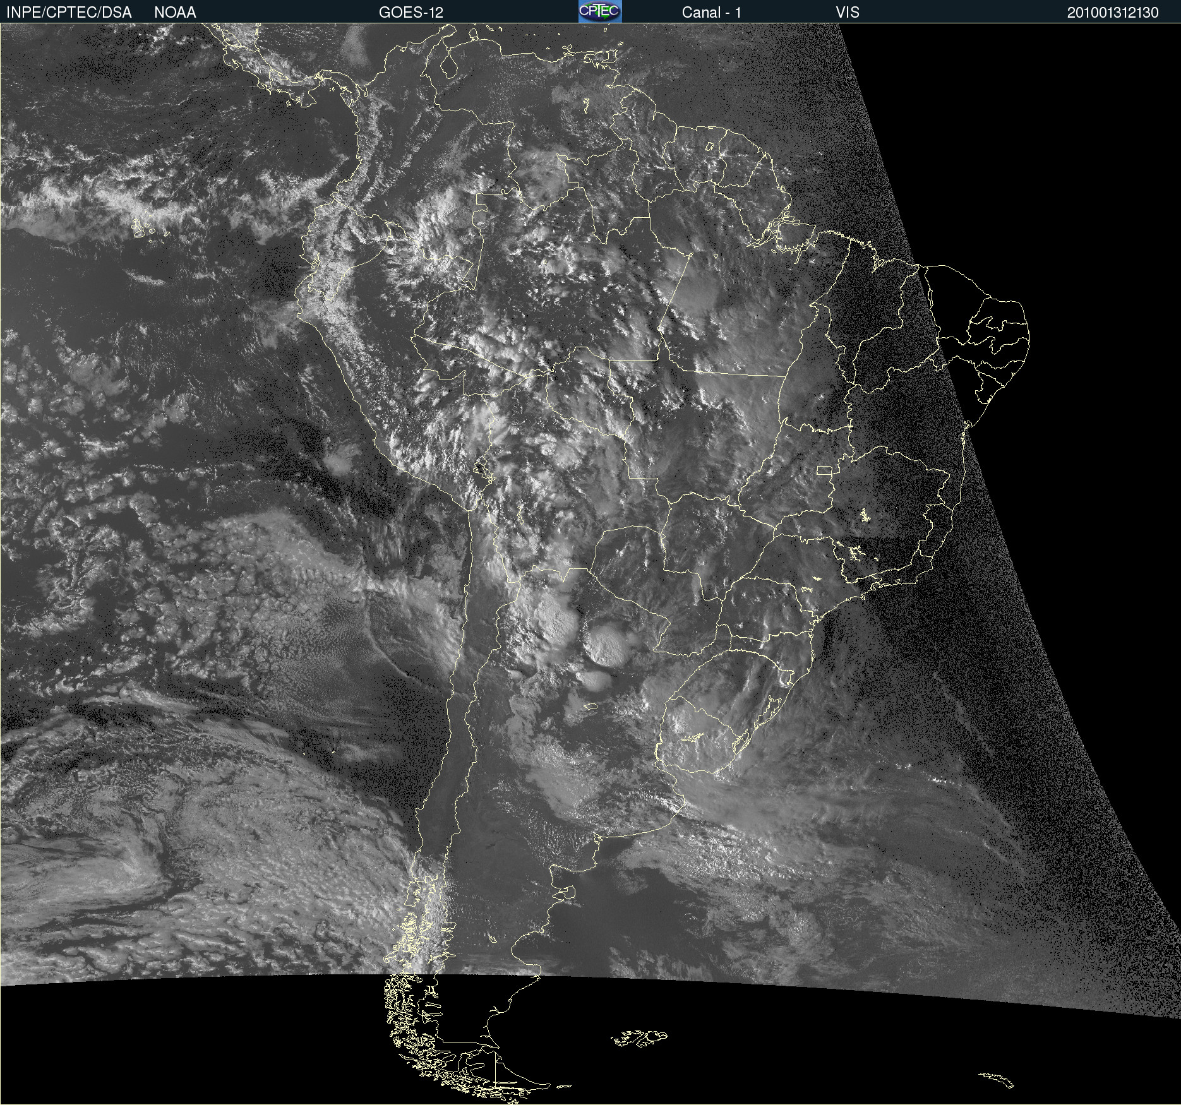Select the VIS label in the header
1181x1105 pixels.
click(x=848, y=12)
